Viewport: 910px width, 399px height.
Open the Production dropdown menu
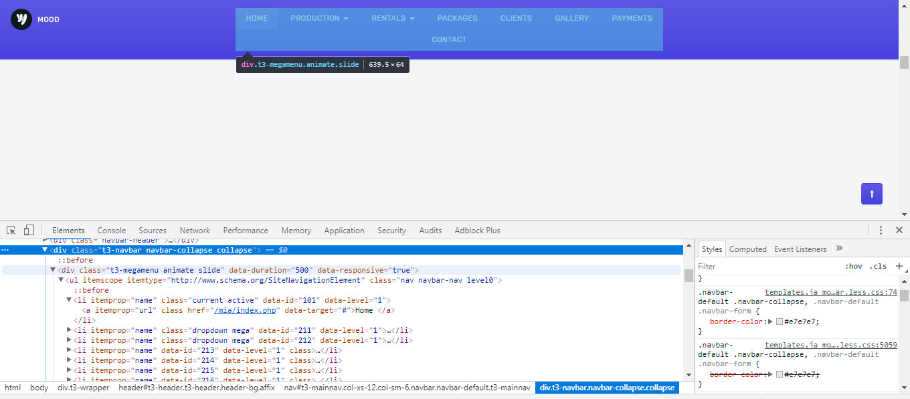tap(319, 19)
